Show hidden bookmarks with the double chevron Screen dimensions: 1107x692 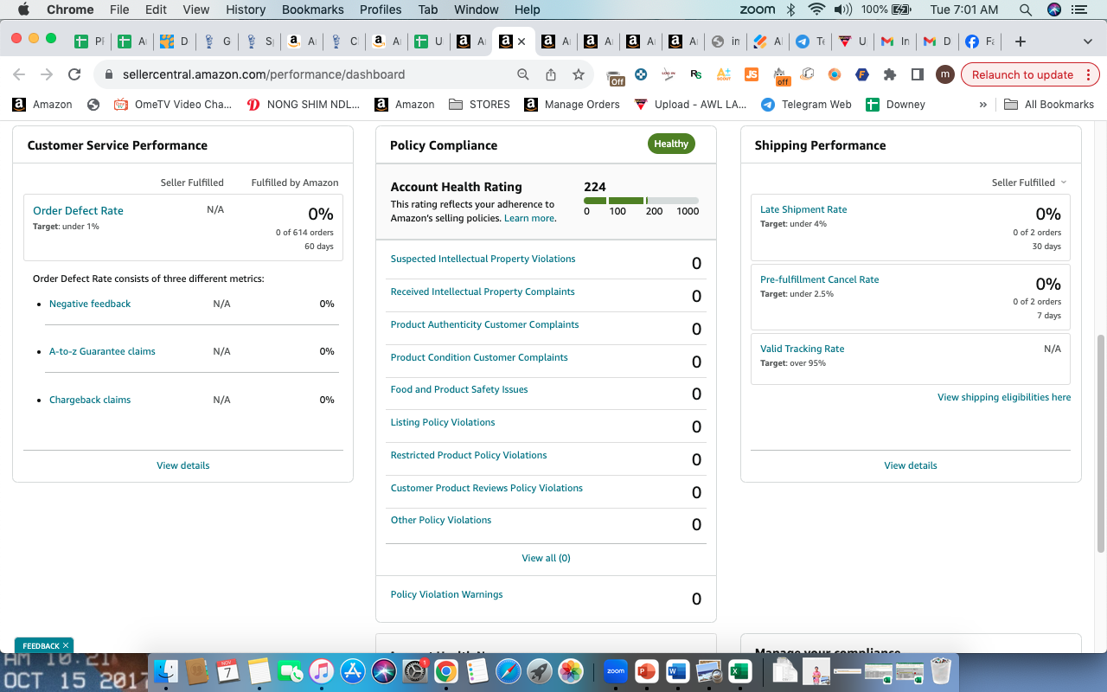click(x=982, y=105)
